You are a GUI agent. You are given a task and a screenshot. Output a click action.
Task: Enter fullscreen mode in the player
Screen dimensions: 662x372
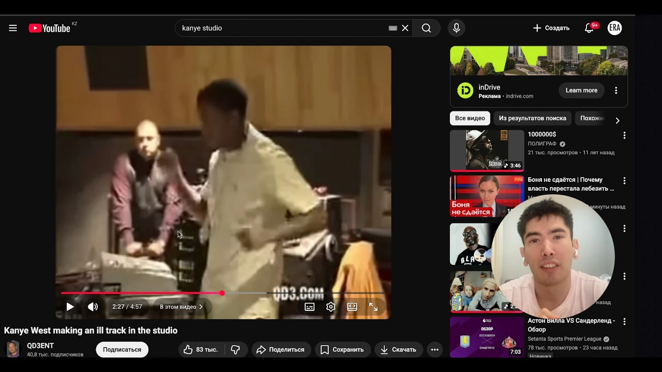point(373,307)
